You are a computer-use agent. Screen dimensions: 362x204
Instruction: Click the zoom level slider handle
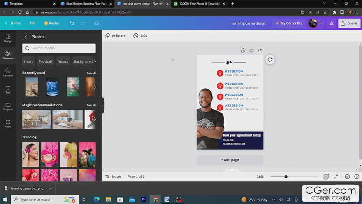(286, 176)
